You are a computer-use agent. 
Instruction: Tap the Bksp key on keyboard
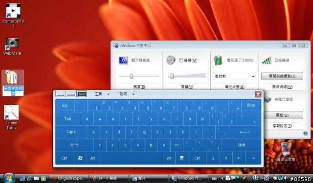pyautogui.click(x=251, y=105)
